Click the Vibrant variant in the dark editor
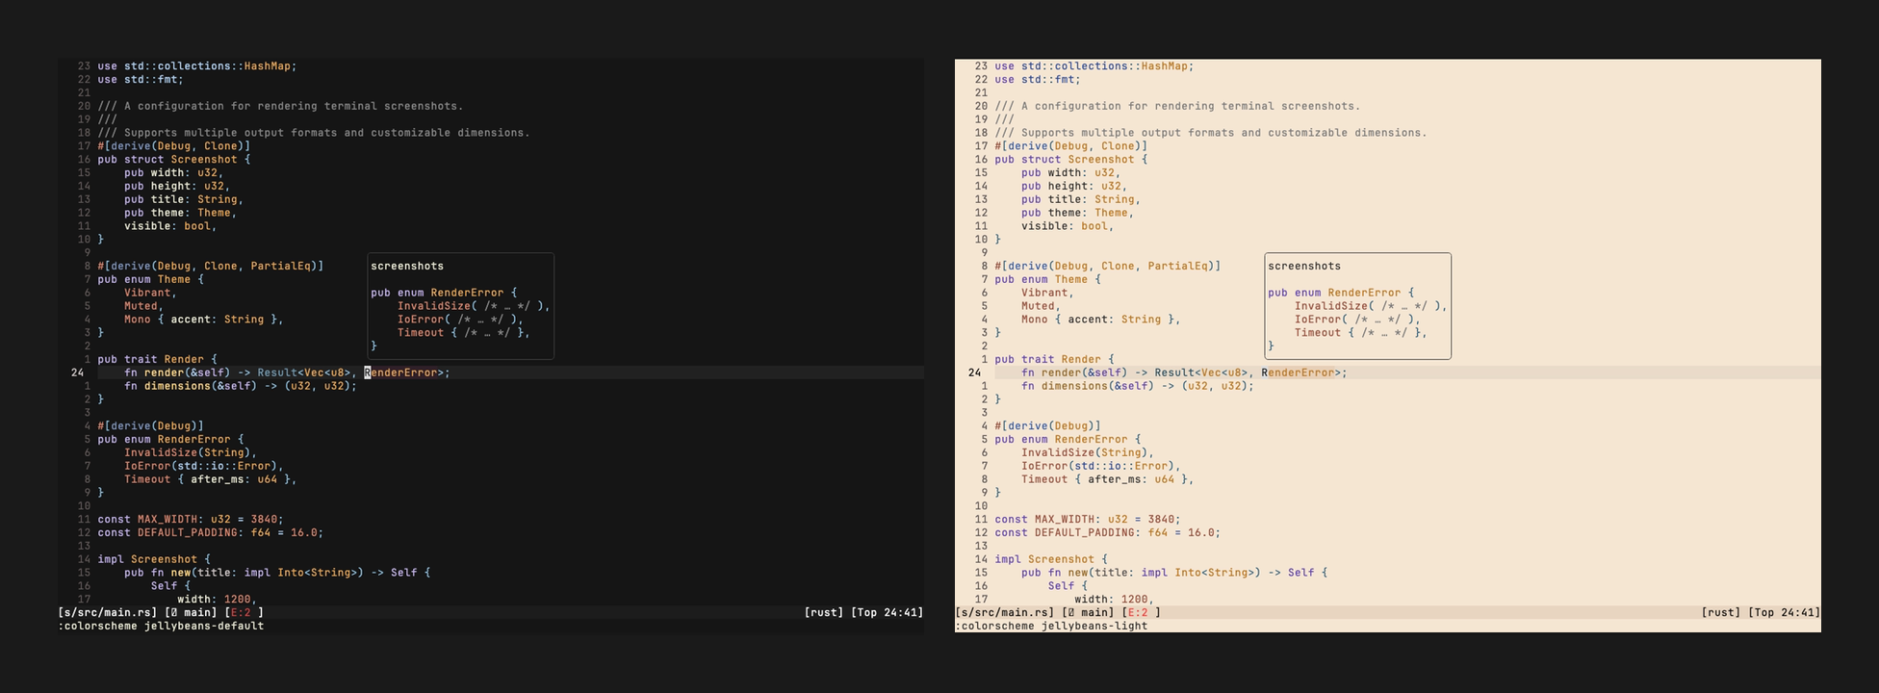This screenshot has width=1879, height=693. click(147, 294)
